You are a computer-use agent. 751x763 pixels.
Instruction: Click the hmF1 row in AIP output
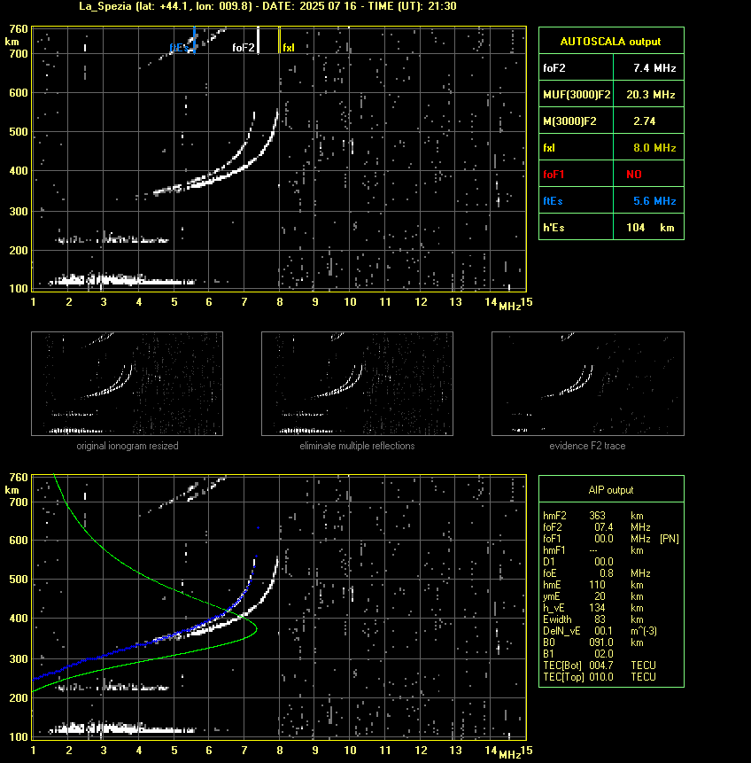pyautogui.click(x=593, y=550)
